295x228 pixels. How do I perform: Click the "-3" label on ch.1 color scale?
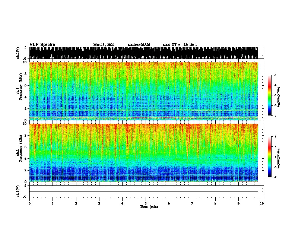275,75
